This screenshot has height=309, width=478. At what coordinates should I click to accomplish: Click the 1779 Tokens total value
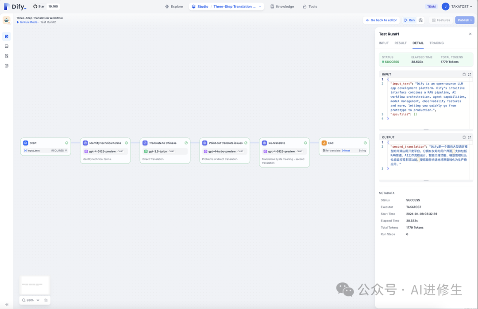coord(449,62)
